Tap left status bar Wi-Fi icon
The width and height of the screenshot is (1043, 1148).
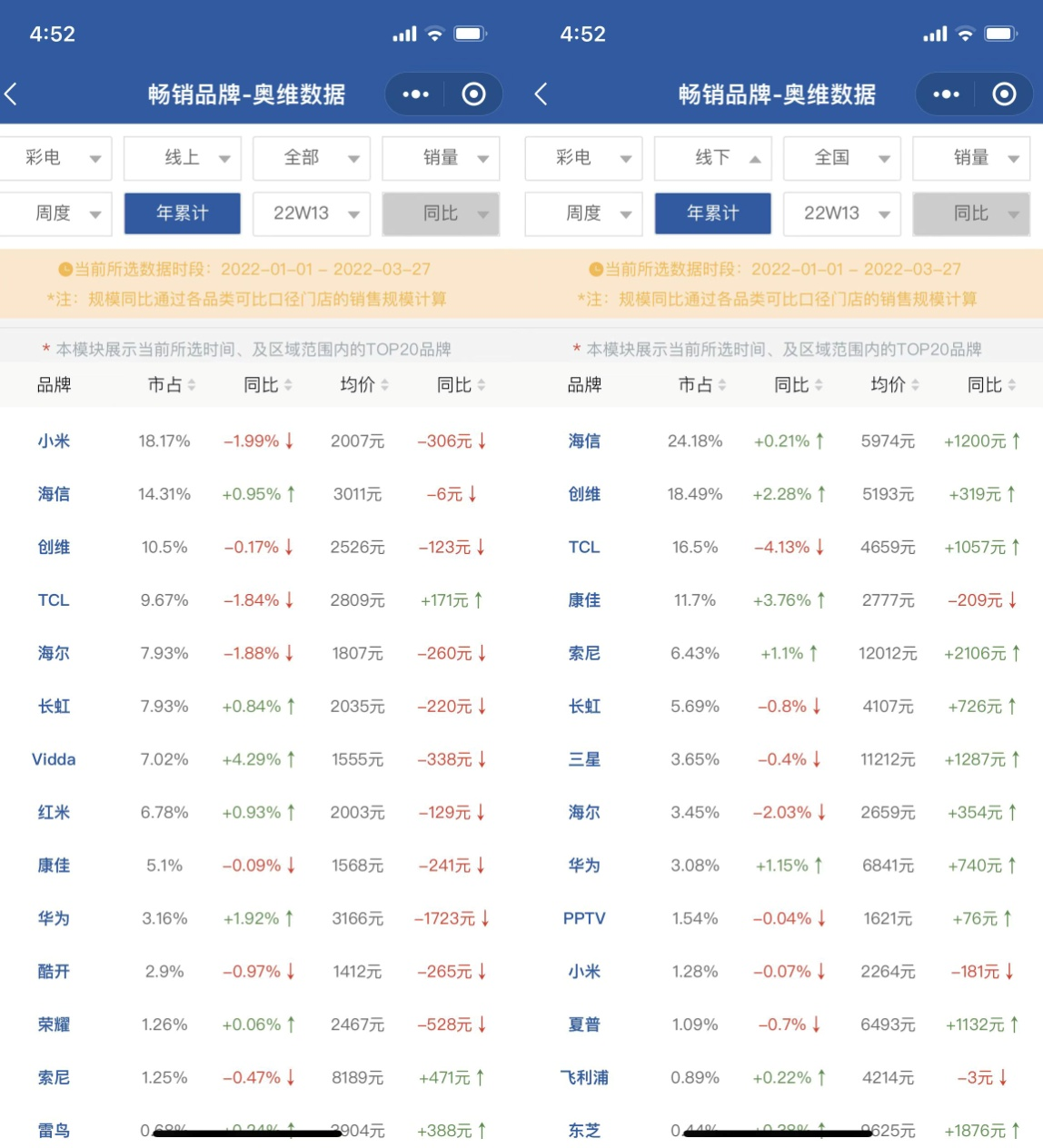pos(435,34)
